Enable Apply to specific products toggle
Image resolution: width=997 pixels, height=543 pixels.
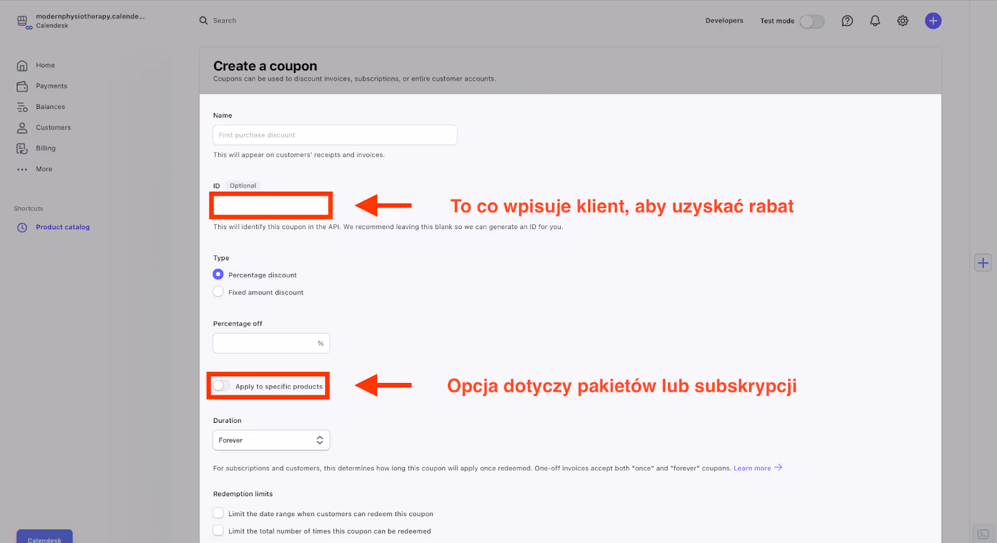tap(221, 386)
